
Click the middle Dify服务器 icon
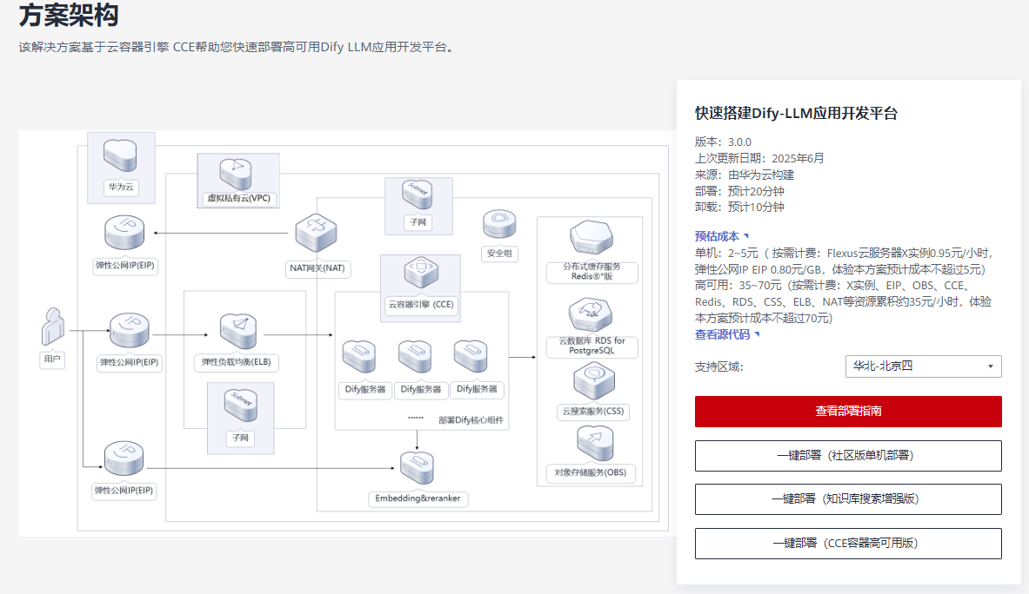(x=415, y=357)
